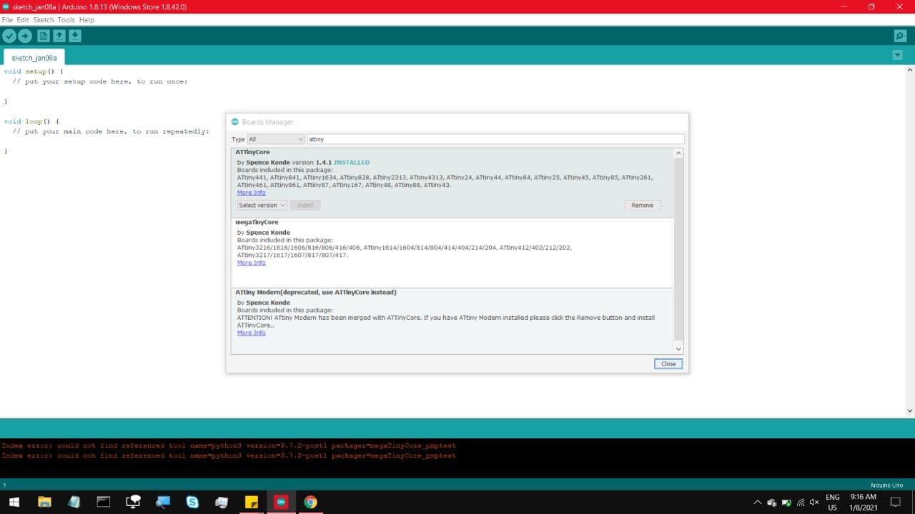
Task: Click the Boards Manager vertical scrollbar thumb
Action: click(678, 249)
